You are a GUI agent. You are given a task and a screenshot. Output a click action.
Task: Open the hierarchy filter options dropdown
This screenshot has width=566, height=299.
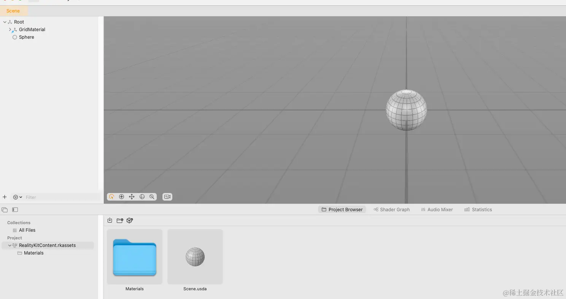click(x=17, y=197)
